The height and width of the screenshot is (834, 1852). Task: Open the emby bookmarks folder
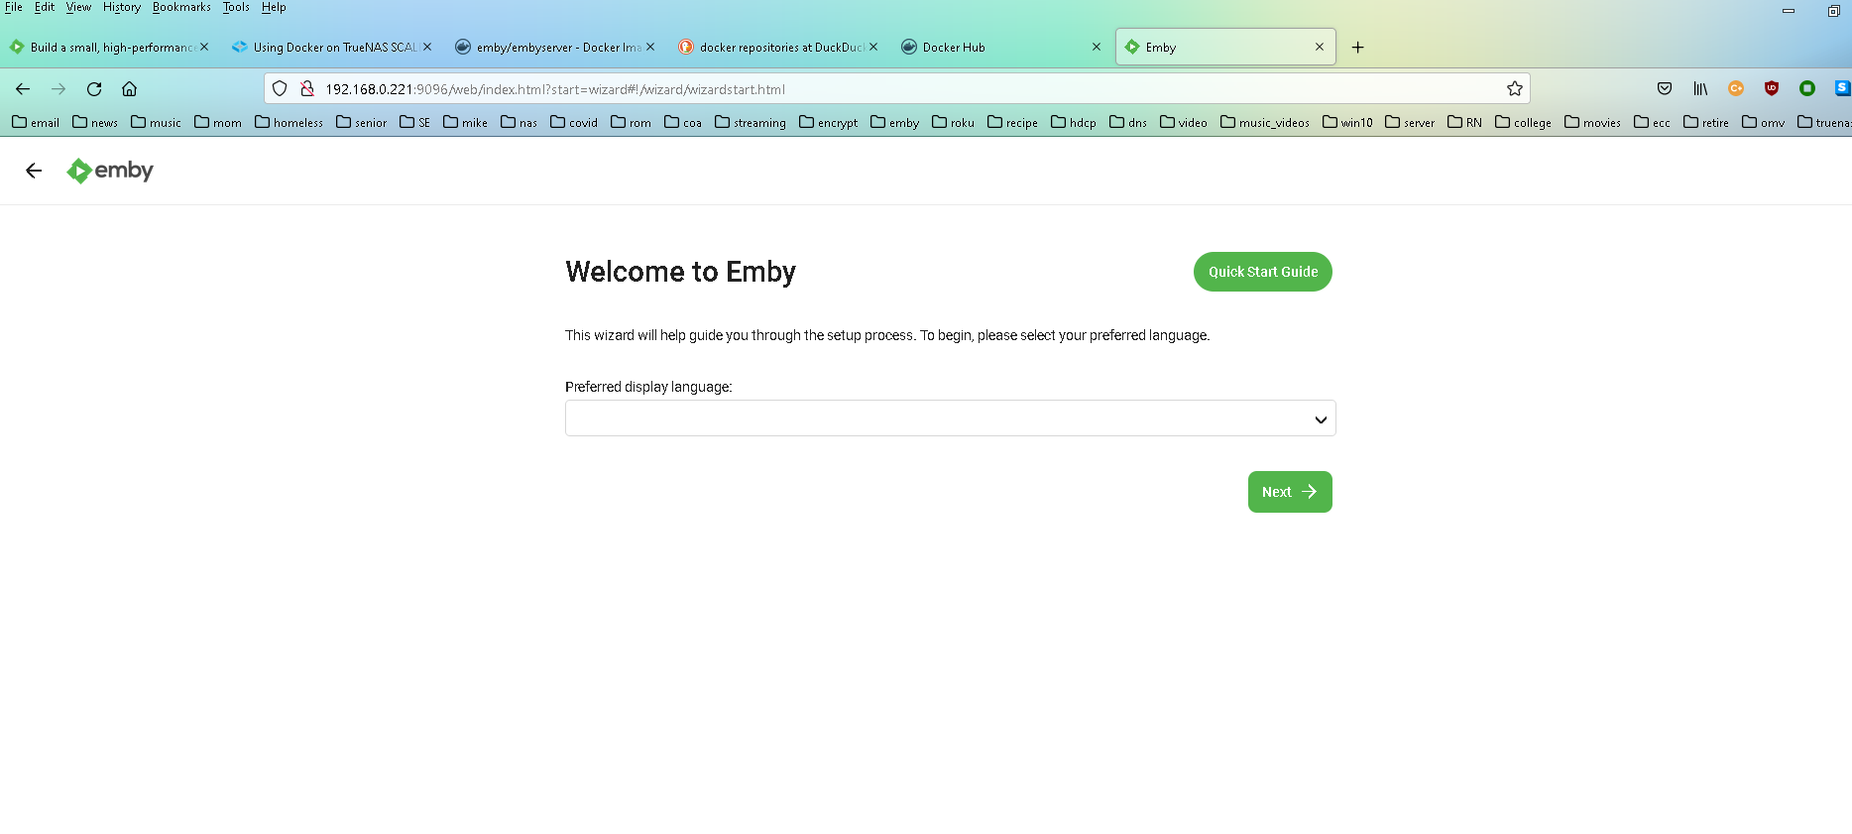895,122
